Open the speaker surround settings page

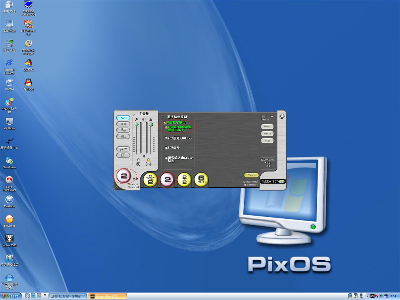tap(123, 124)
